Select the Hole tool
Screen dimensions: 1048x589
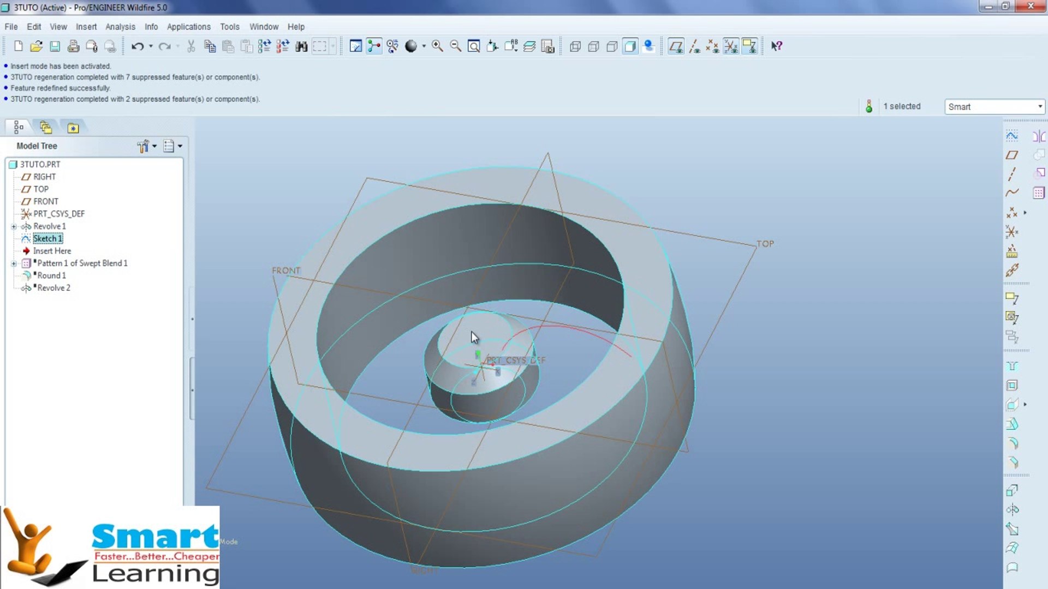[x=1013, y=366]
